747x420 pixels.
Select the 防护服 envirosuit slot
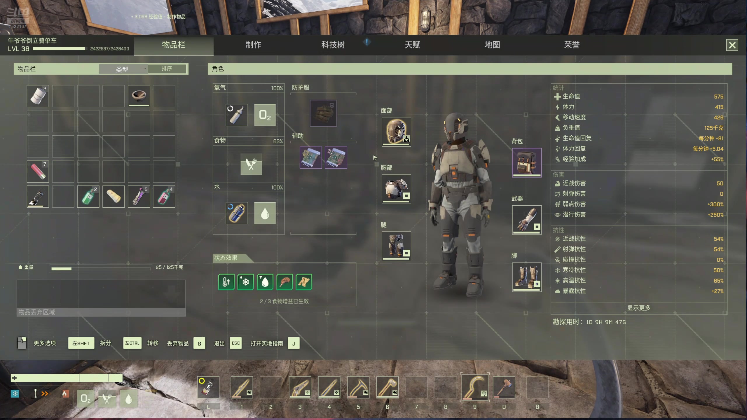pos(323,113)
